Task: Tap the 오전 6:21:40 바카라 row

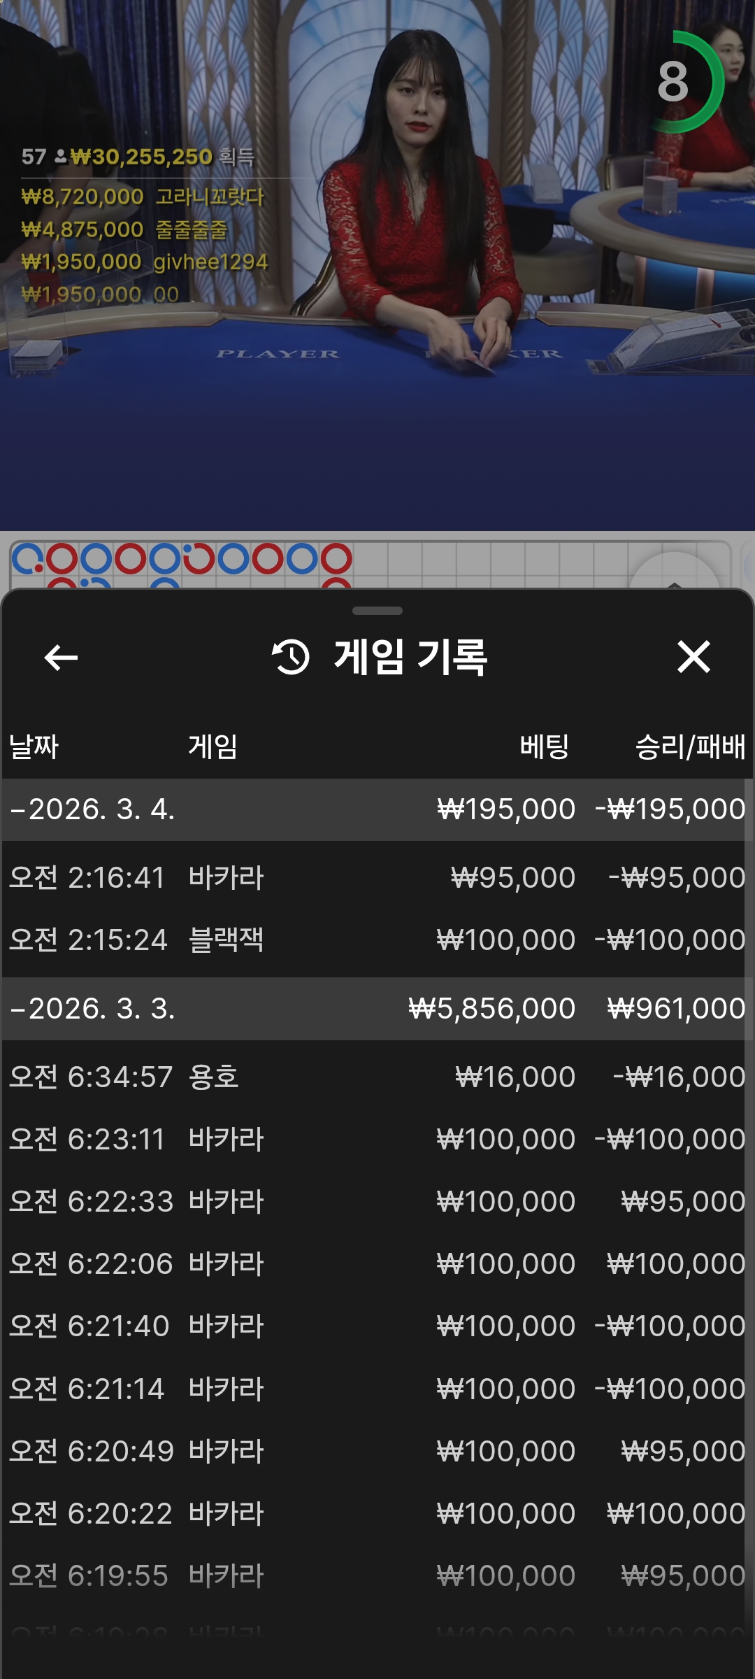Action: 377,1326
